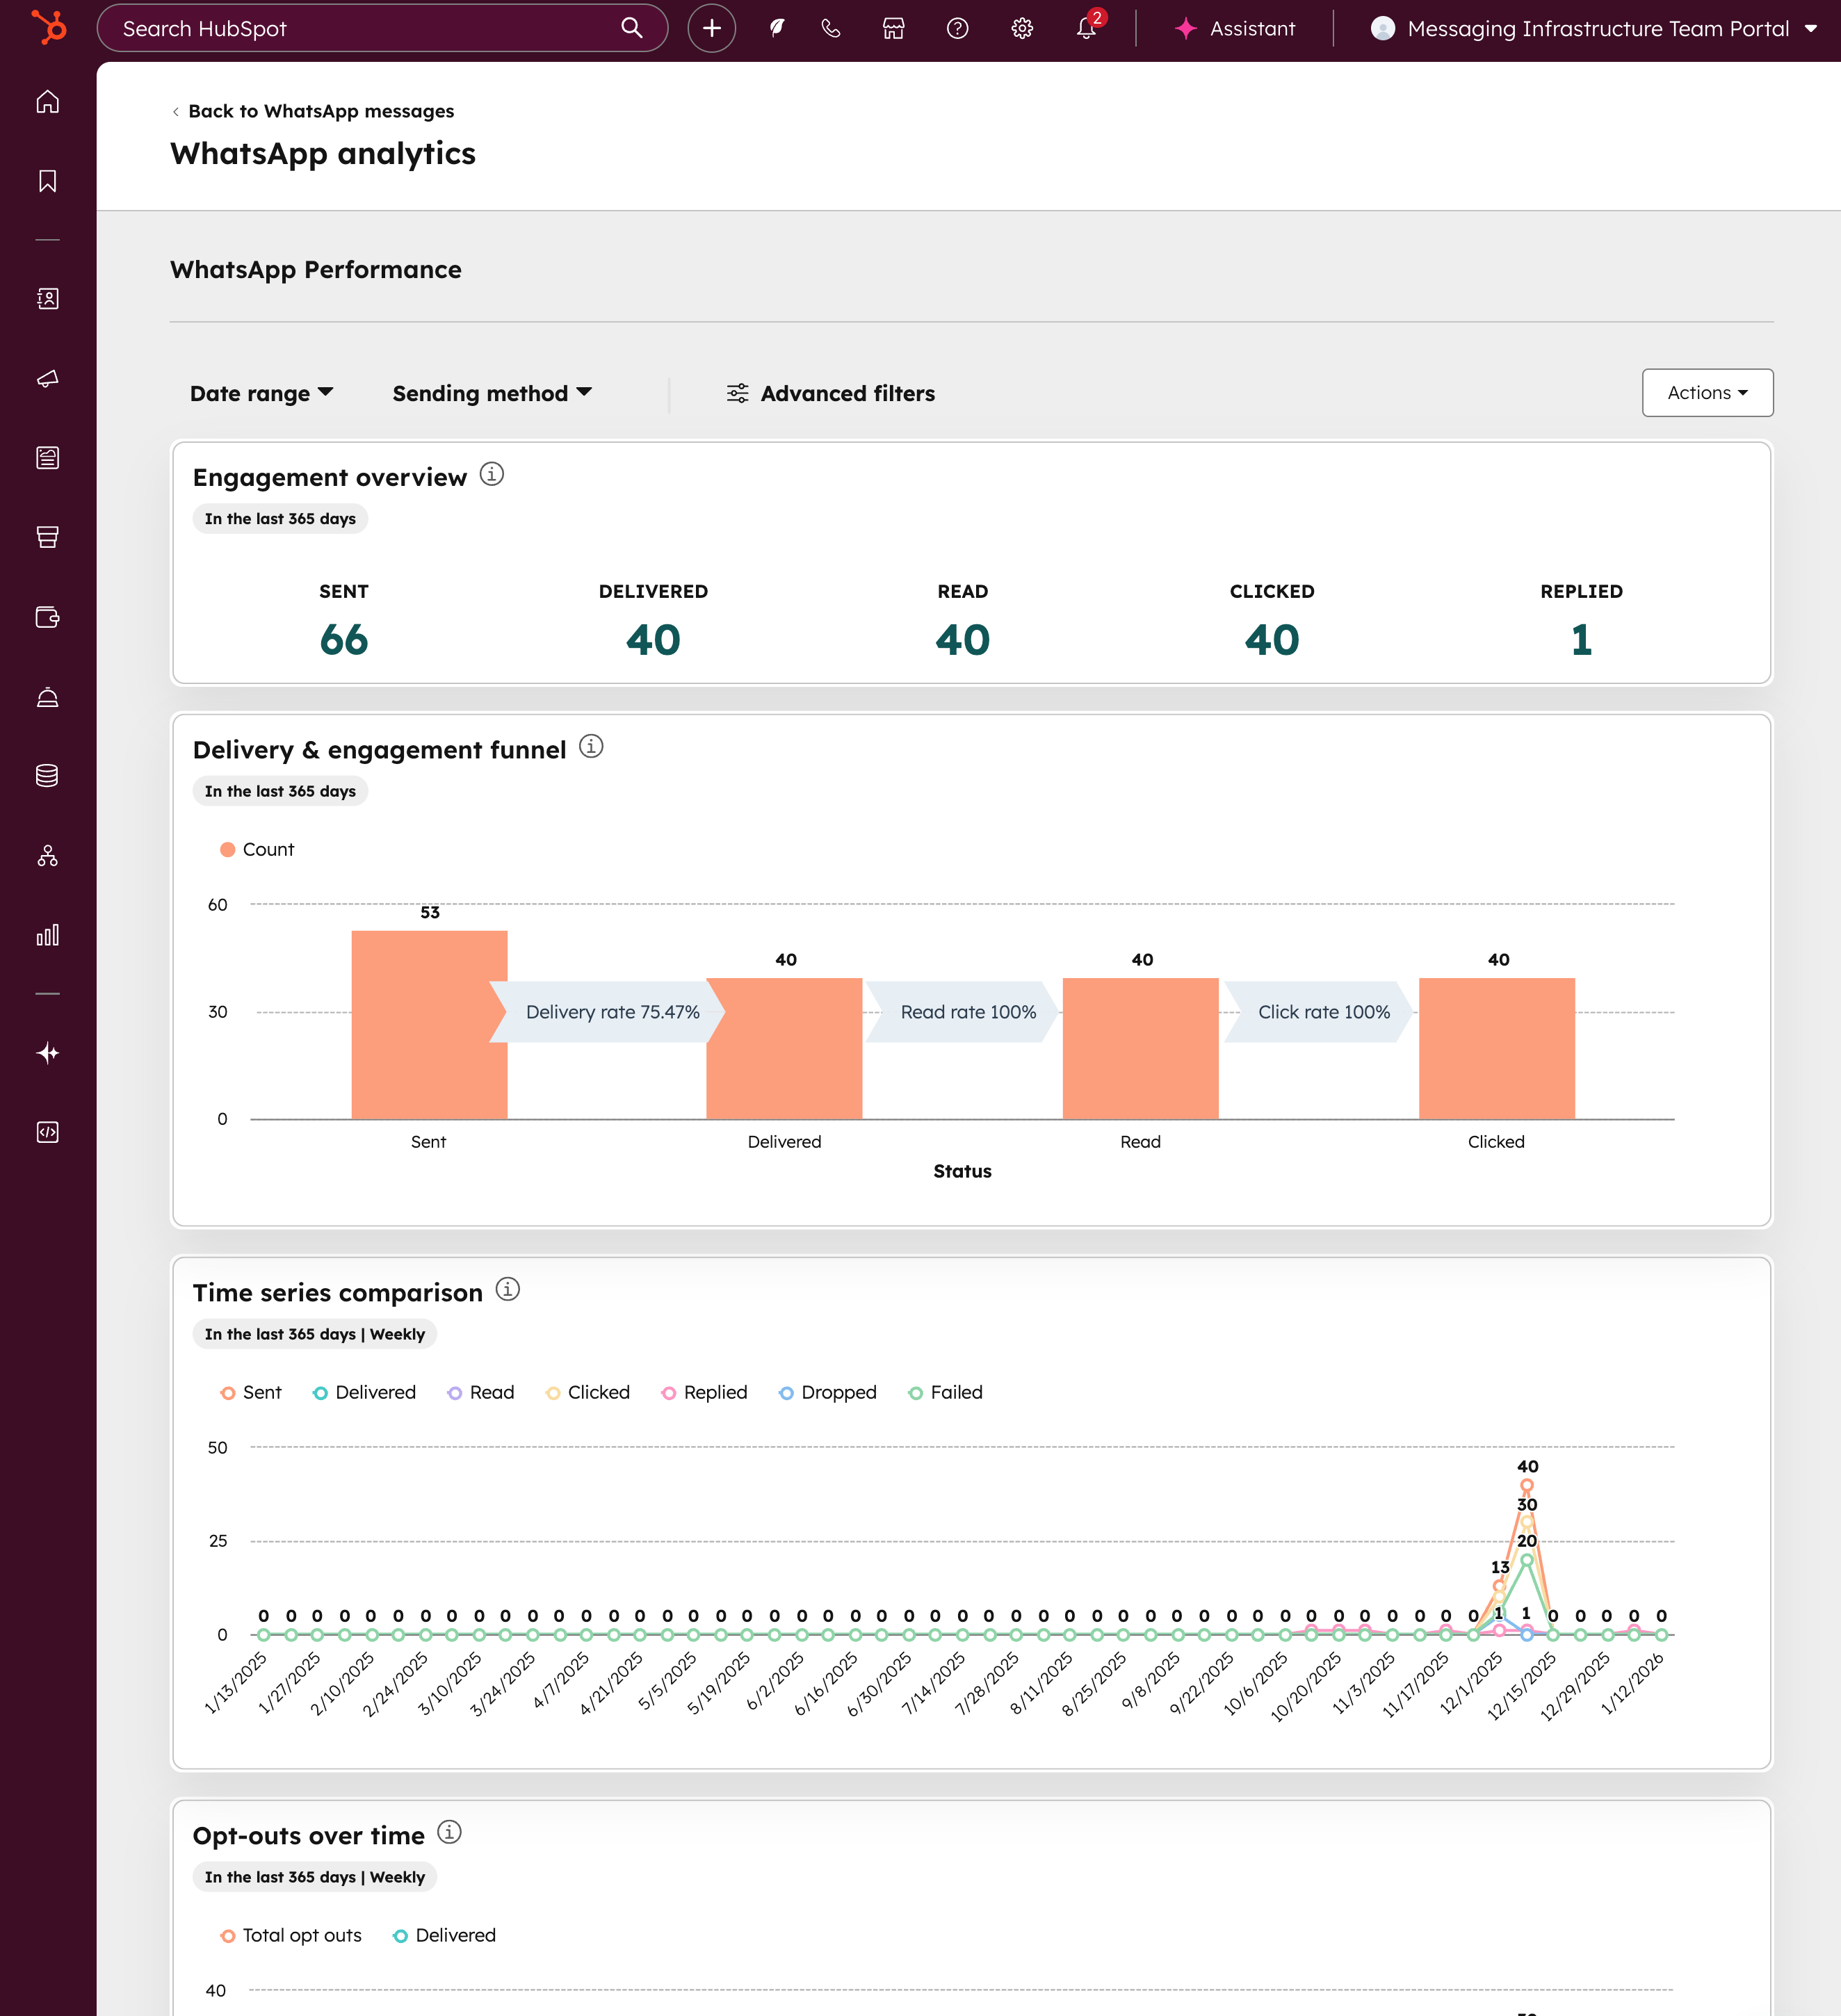Image resolution: width=1841 pixels, height=2016 pixels.
Task: Open Automation workflow icon in sidebar
Action: click(x=48, y=856)
